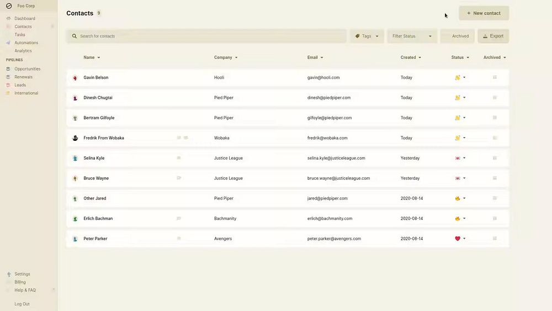Screen dimensions: 552x311
Task: Open Billing in the sidebar
Action: click(x=20, y=282)
